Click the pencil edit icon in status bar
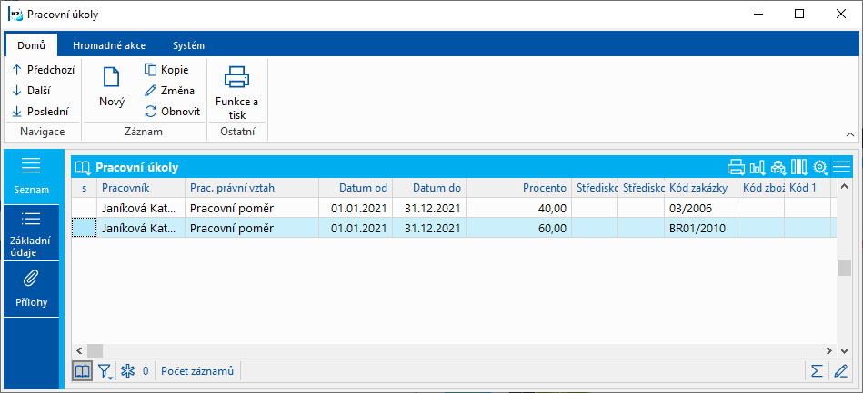The height and width of the screenshot is (393, 863). click(x=840, y=371)
